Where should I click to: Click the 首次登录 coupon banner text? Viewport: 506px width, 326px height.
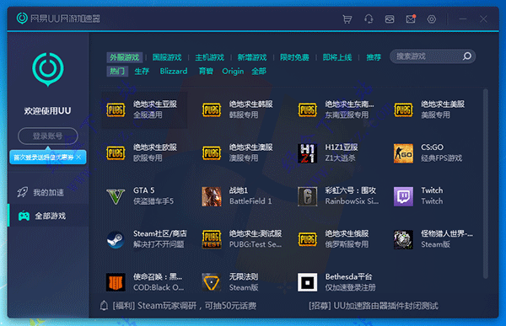click(44, 158)
